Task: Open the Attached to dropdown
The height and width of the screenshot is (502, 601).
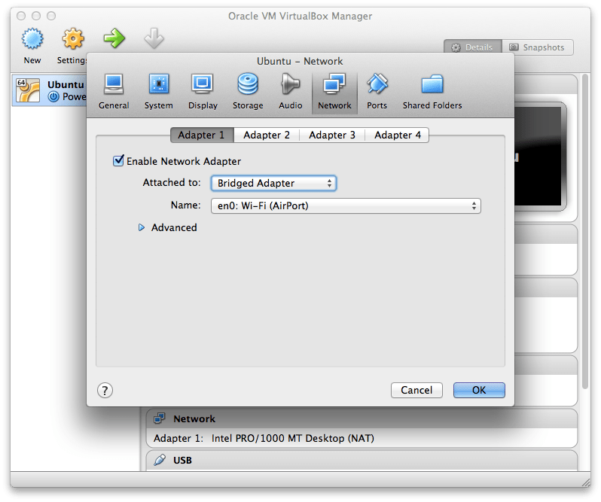Action: (x=273, y=184)
